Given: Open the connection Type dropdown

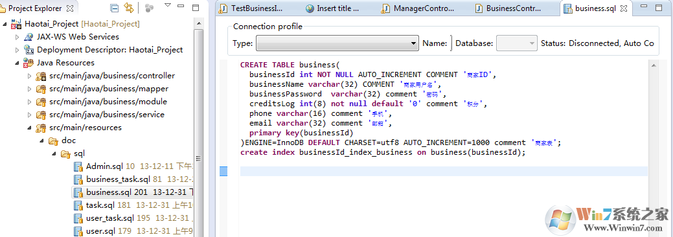Looking at the screenshot, I should [337, 43].
